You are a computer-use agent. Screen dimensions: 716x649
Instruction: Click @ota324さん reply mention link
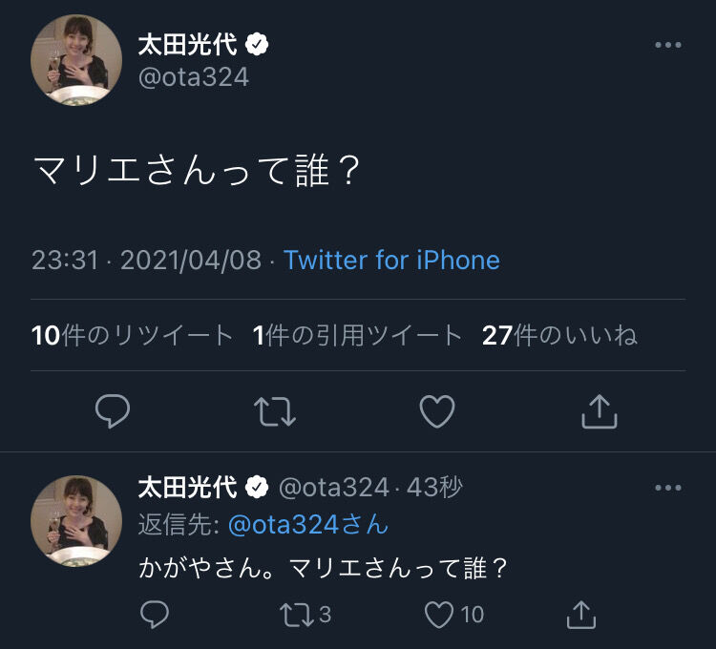[x=307, y=524]
